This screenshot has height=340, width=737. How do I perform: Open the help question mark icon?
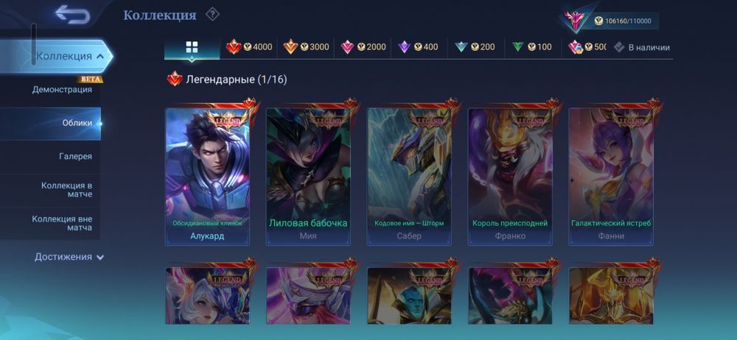tap(212, 15)
